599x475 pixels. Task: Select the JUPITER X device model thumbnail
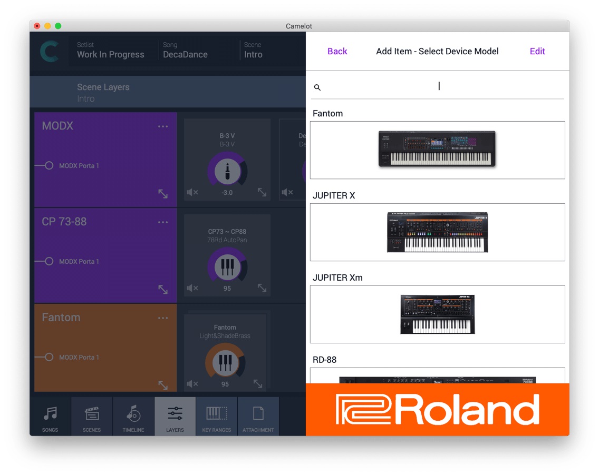coord(438,232)
